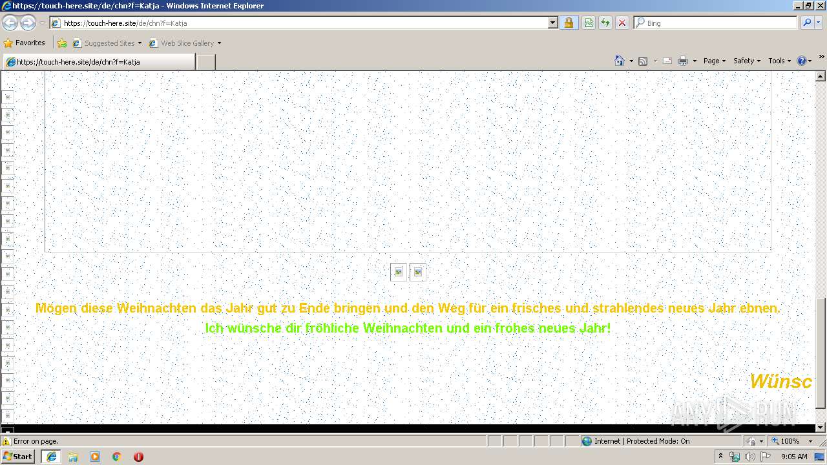Click the 9:05 AM system clock
Screen dimensions: 827x465
pos(794,457)
